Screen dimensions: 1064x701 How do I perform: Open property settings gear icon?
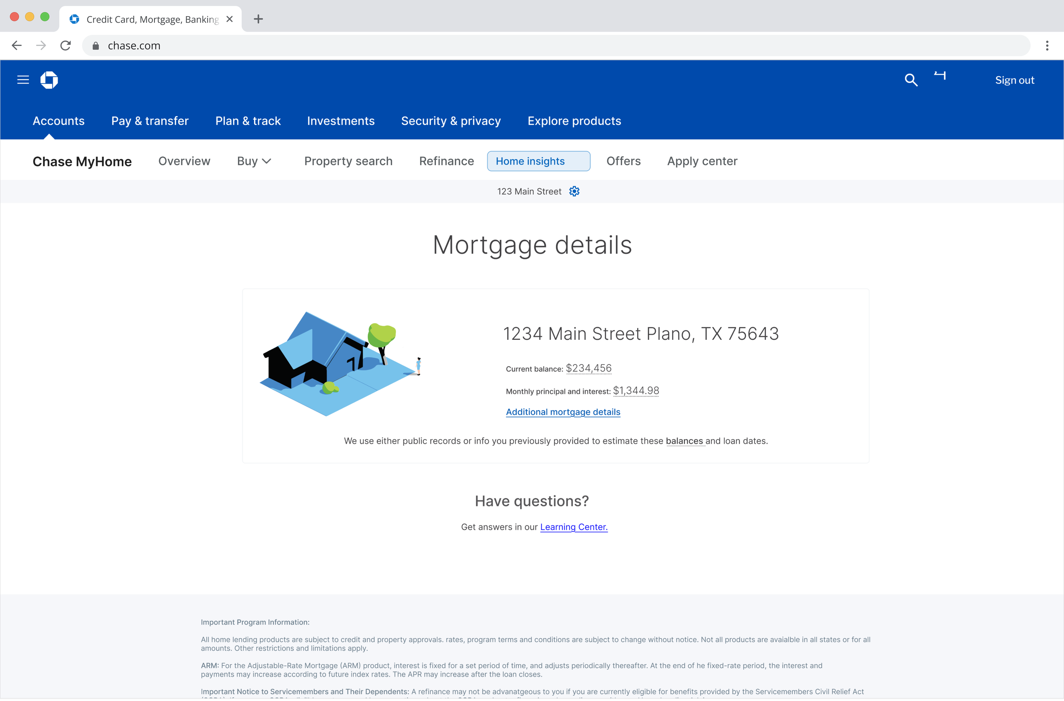575,192
